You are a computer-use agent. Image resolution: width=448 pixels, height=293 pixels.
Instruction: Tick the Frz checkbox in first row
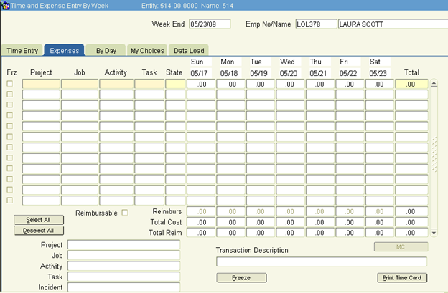[x=10, y=84]
